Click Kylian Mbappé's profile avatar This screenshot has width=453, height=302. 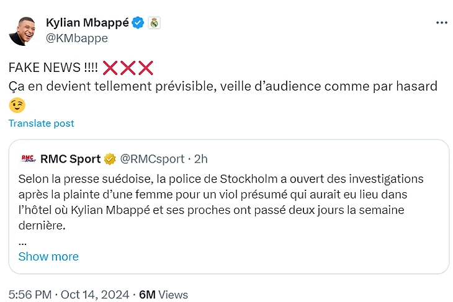click(23, 30)
